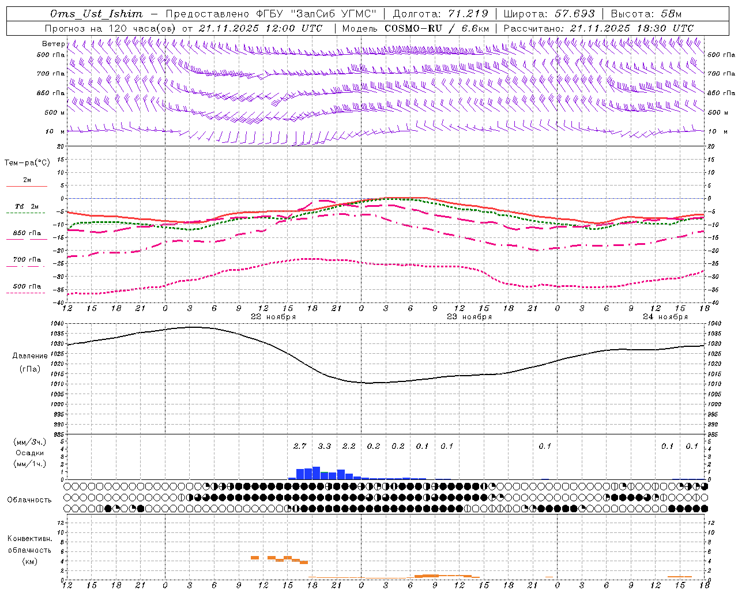The image size is (738, 590).
Task: Click the Давление panel label
Action: point(30,356)
